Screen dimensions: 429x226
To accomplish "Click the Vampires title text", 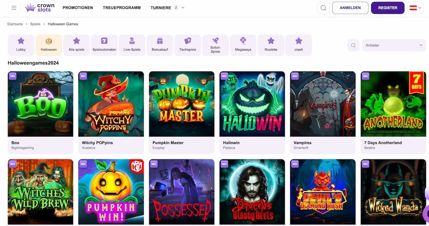I will [x=302, y=142].
